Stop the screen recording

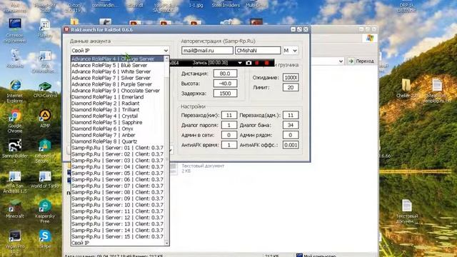coord(266,63)
